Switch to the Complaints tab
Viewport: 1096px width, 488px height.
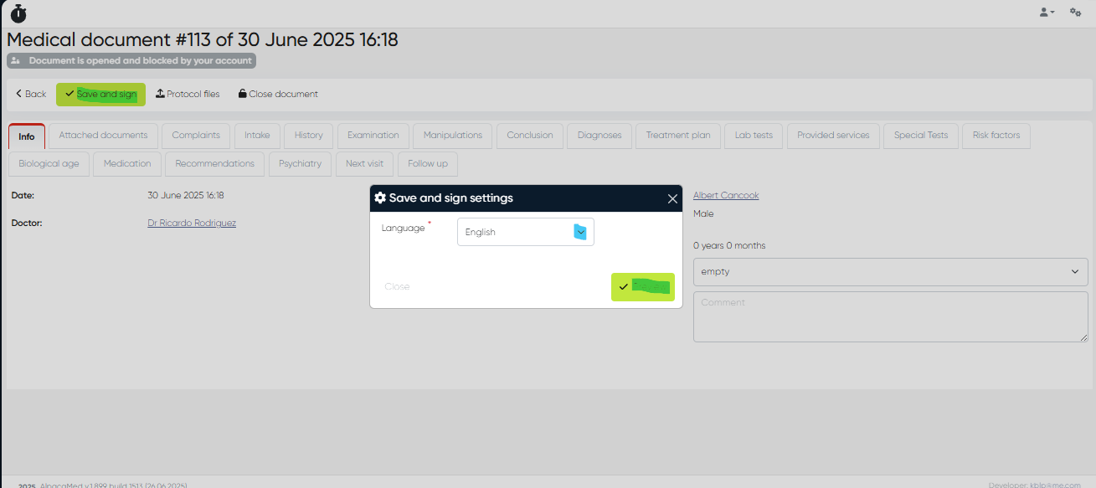[x=196, y=136]
